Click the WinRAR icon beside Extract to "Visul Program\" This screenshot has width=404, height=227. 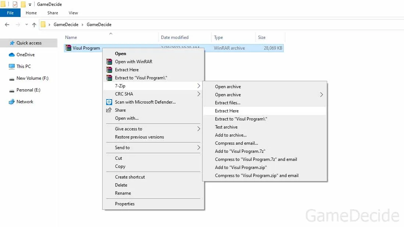click(x=109, y=78)
